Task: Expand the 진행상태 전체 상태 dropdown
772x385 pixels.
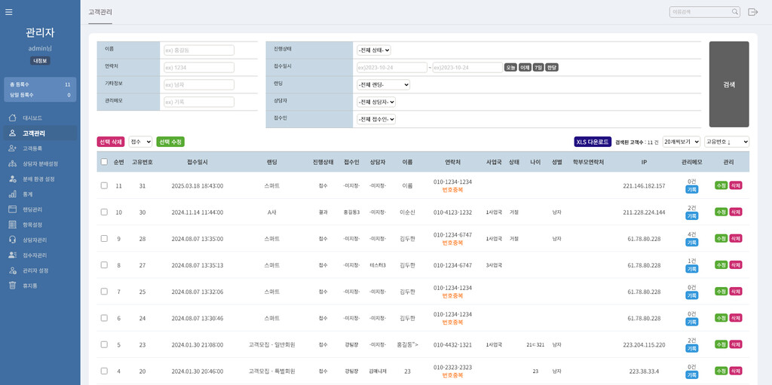Action: (374, 50)
